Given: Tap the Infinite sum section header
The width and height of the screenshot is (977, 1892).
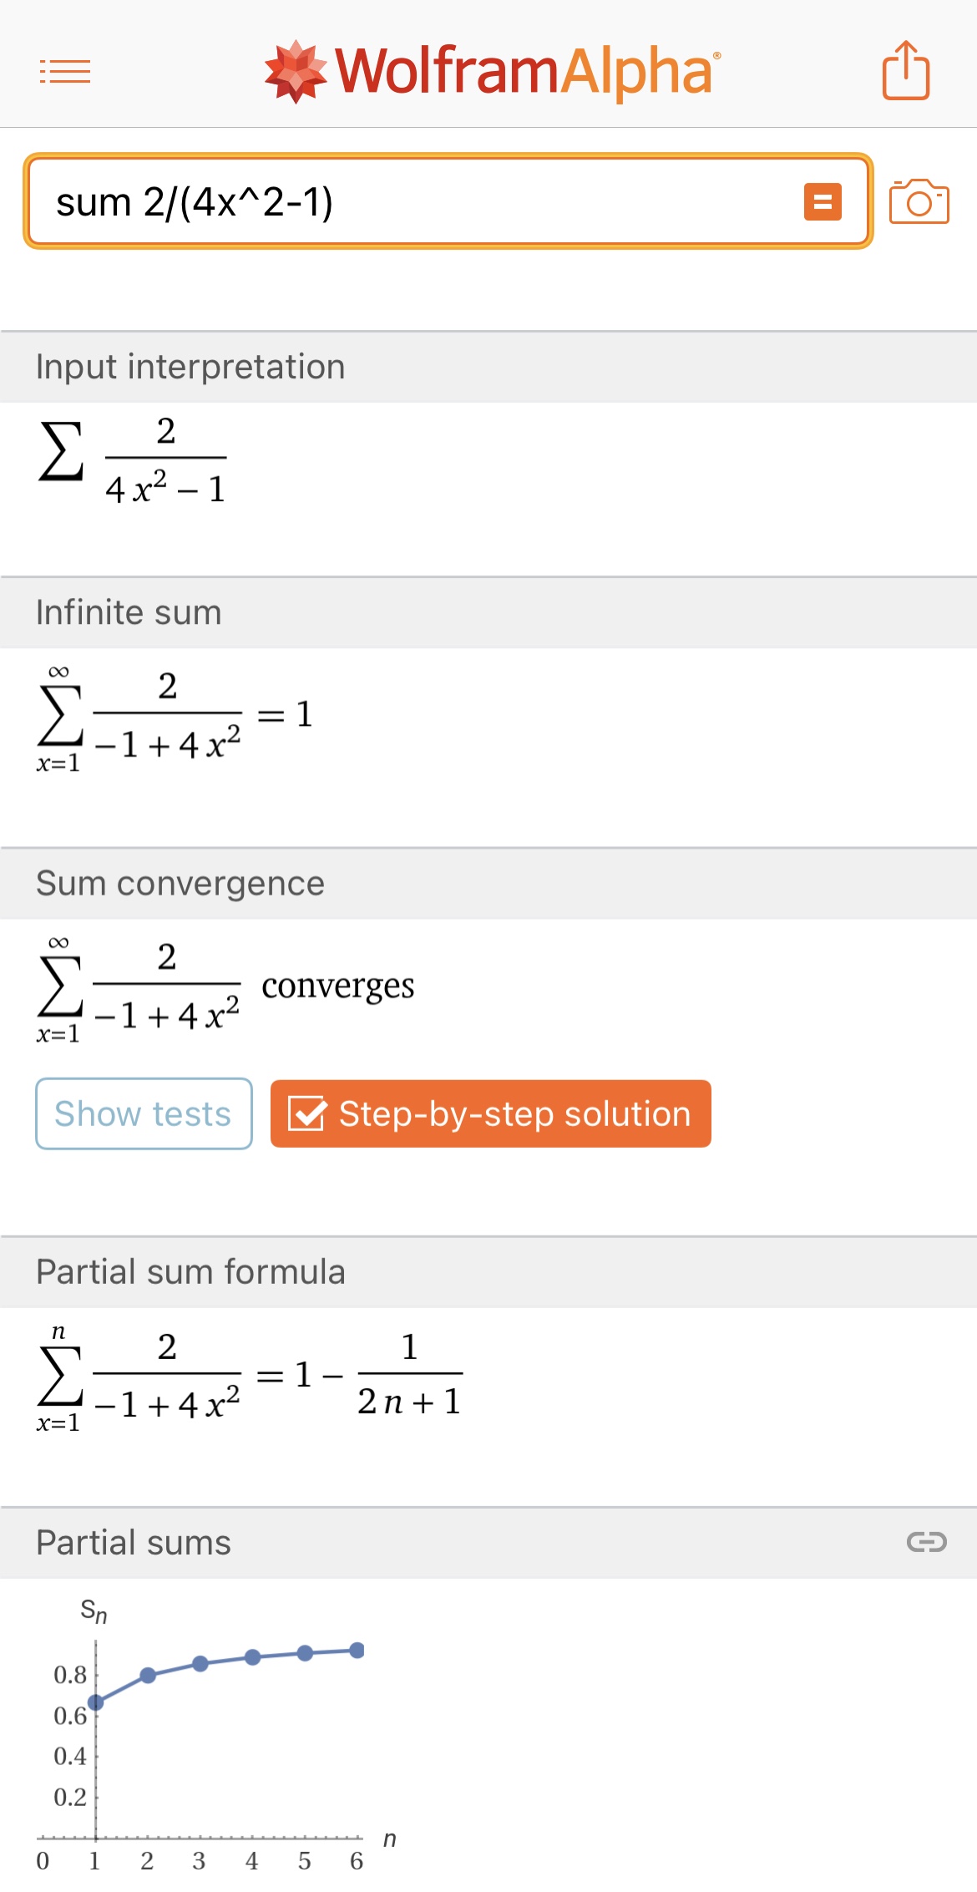Looking at the screenshot, I should [x=129, y=612].
